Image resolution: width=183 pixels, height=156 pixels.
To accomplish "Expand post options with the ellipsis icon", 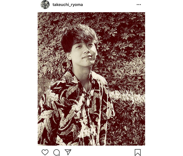I will [x=139, y=5].
